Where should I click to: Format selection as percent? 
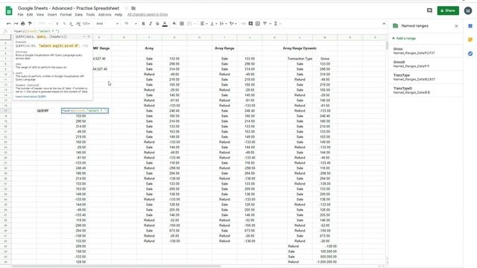coord(64,23)
